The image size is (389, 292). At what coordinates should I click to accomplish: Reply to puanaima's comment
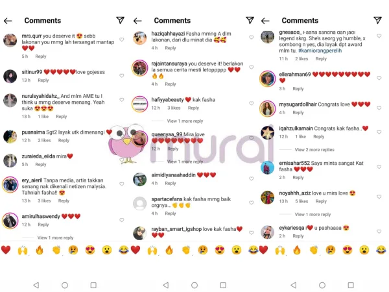pyautogui.click(x=64, y=140)
